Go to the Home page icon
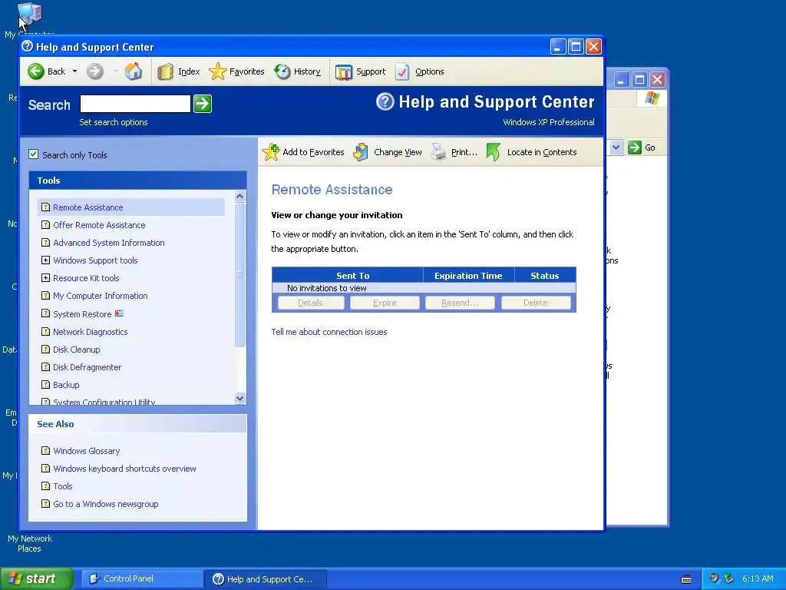The height and width of the screenshot is (590, 786). click(x=133, y=71)
